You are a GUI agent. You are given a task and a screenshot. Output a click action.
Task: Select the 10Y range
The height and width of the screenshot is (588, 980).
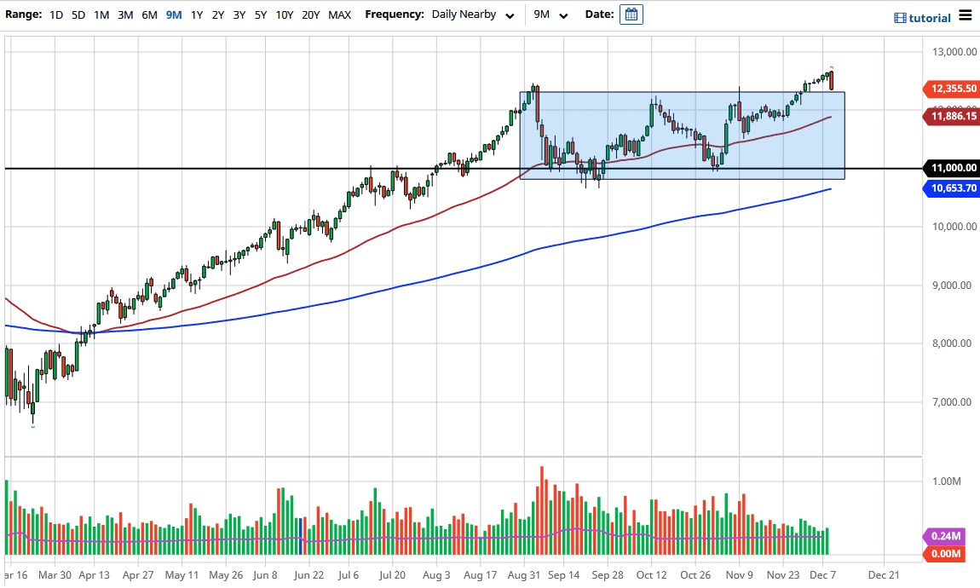point(284,14)
